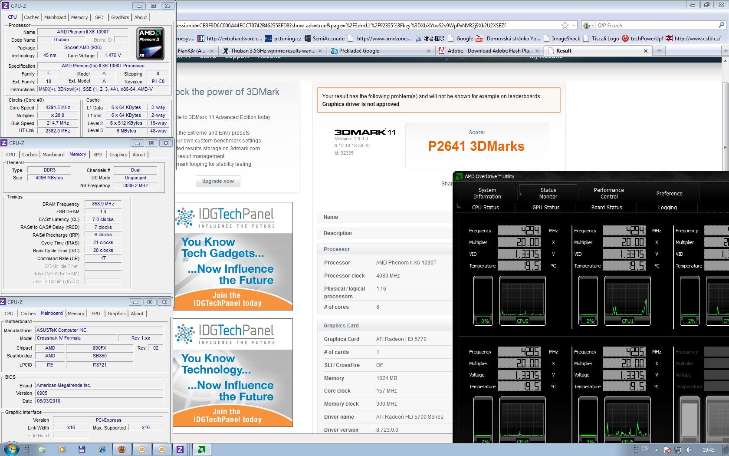Show hidden tray icons arrow
Image resolution: width=729 pixels, height=456 pixels.
(657, 450)
